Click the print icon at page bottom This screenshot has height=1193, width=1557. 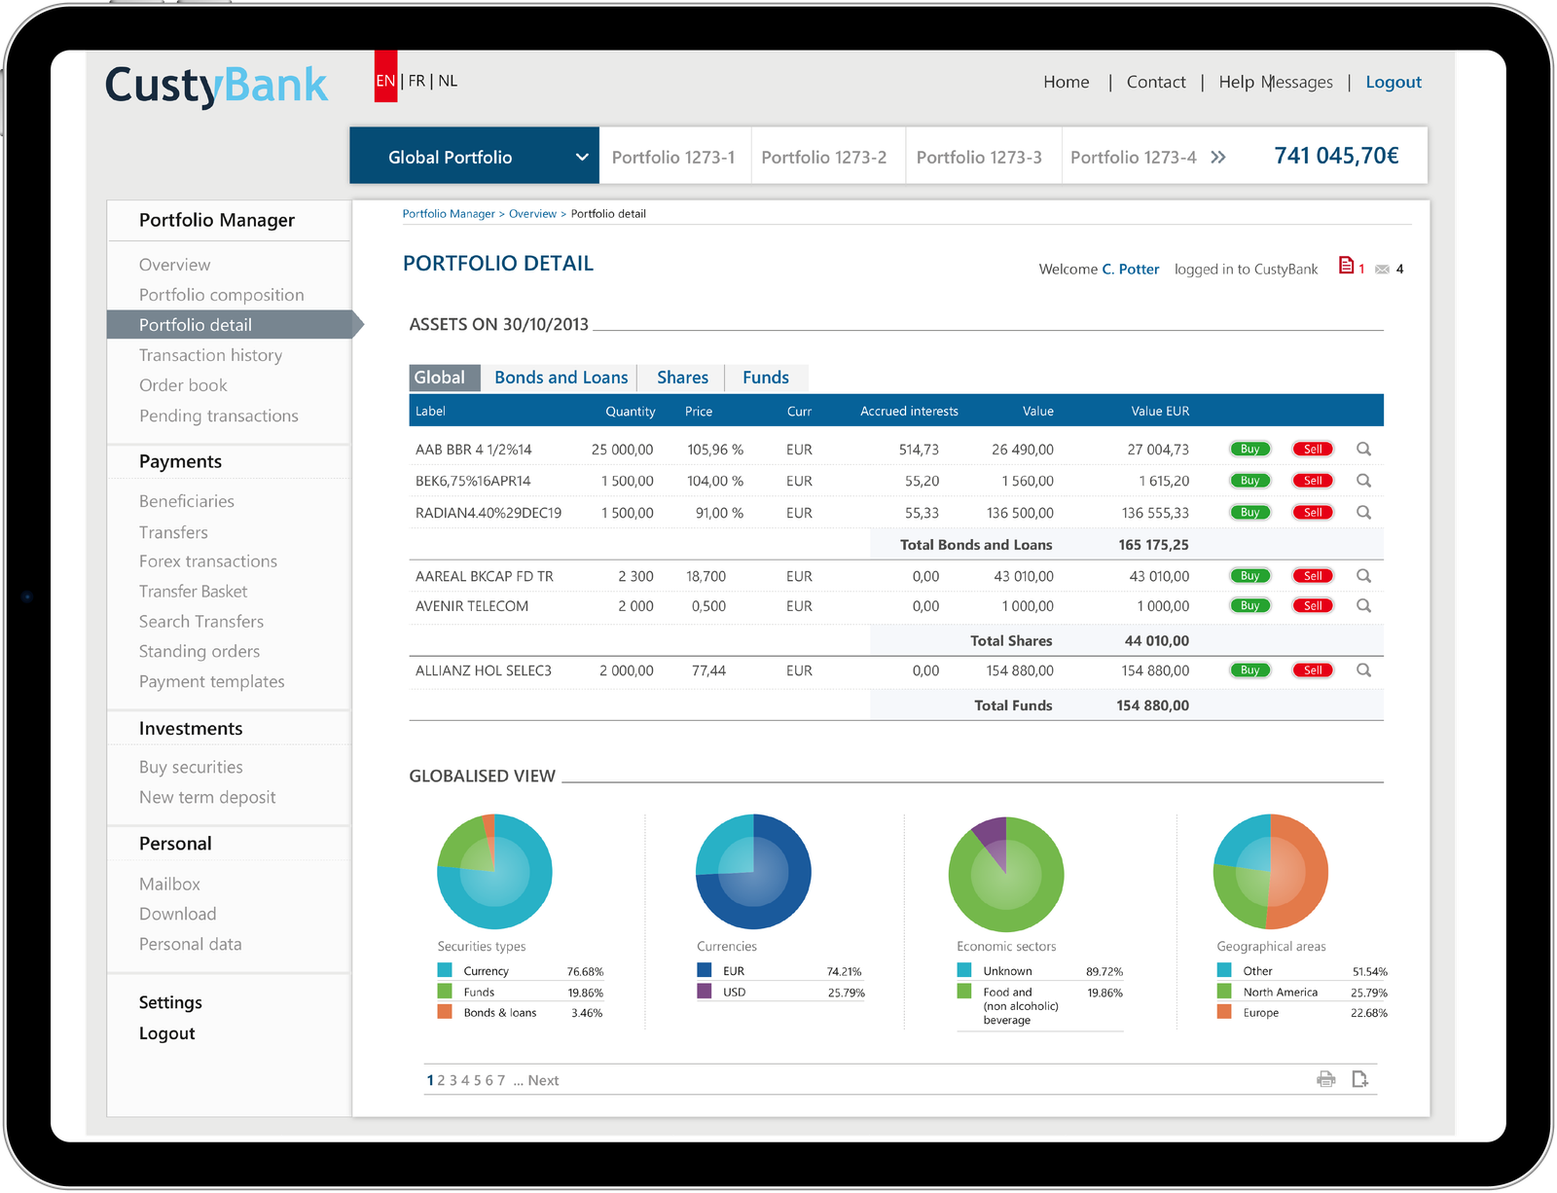(x=1325, y=1079)
